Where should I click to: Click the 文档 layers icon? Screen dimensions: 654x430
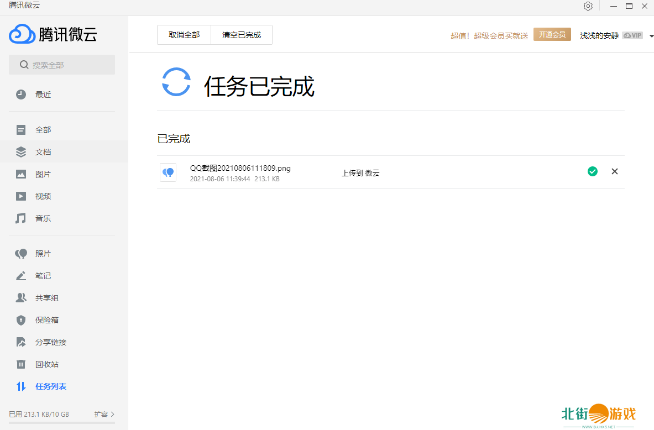(21, 152)
